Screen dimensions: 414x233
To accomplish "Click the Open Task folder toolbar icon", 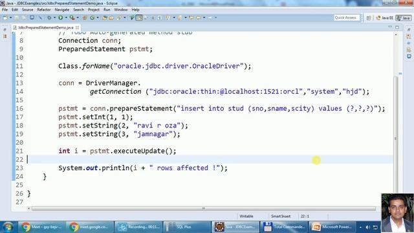I will (111, 17).
